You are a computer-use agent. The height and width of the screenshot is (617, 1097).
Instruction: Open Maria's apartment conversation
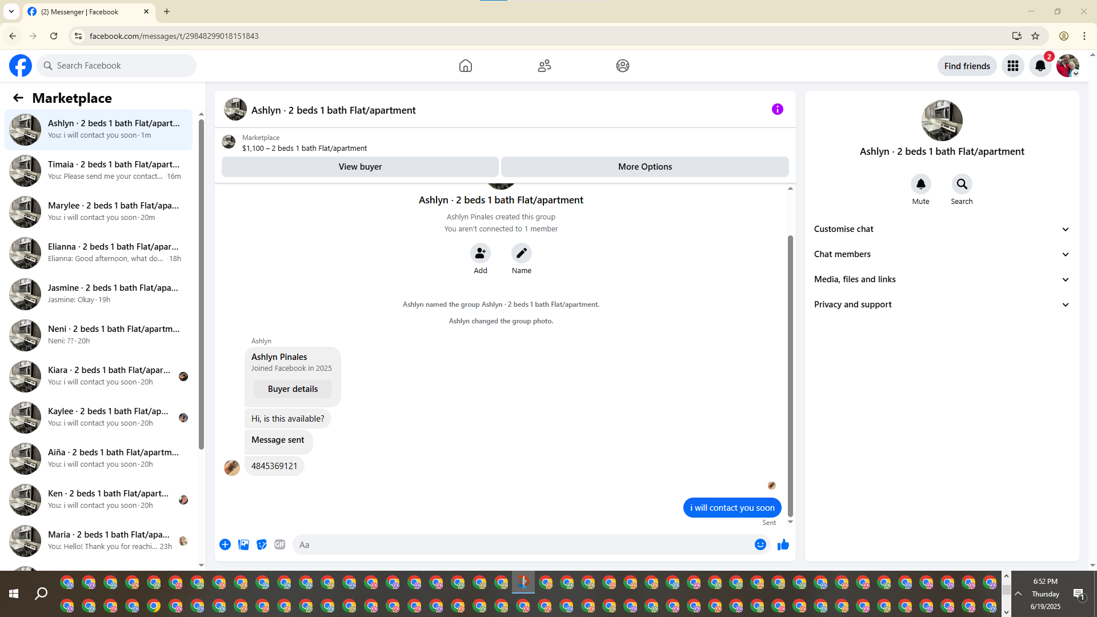click(99, 541)
